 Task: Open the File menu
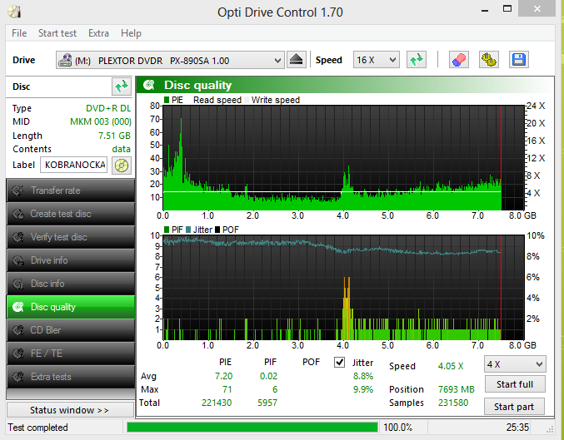(x=19, y=33)
